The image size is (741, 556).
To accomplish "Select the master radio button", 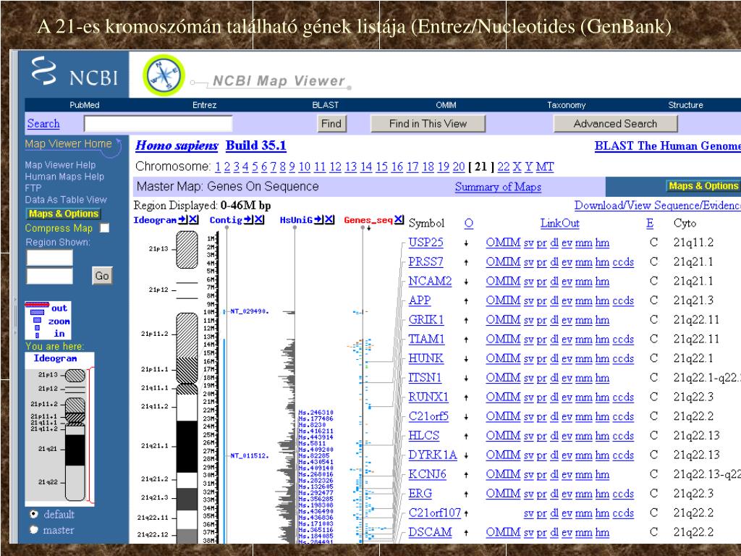I will (x=33, y=530).
